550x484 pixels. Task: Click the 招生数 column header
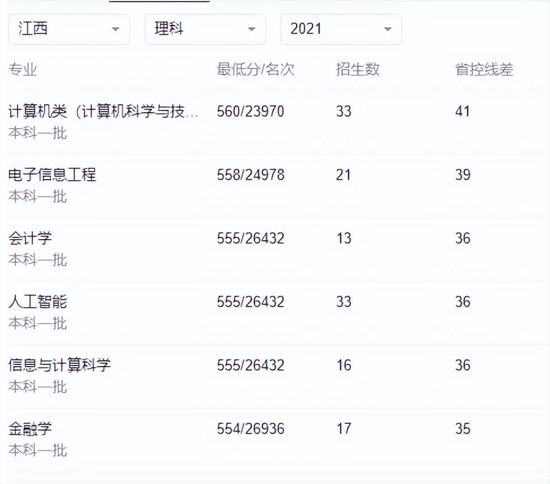[x=357, y=69]
